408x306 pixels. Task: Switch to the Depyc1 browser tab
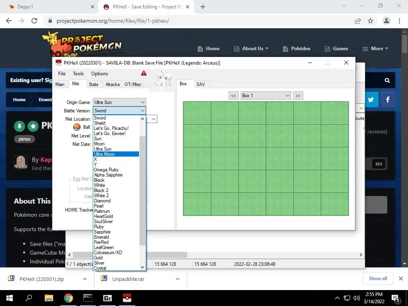tap(49, 7)
